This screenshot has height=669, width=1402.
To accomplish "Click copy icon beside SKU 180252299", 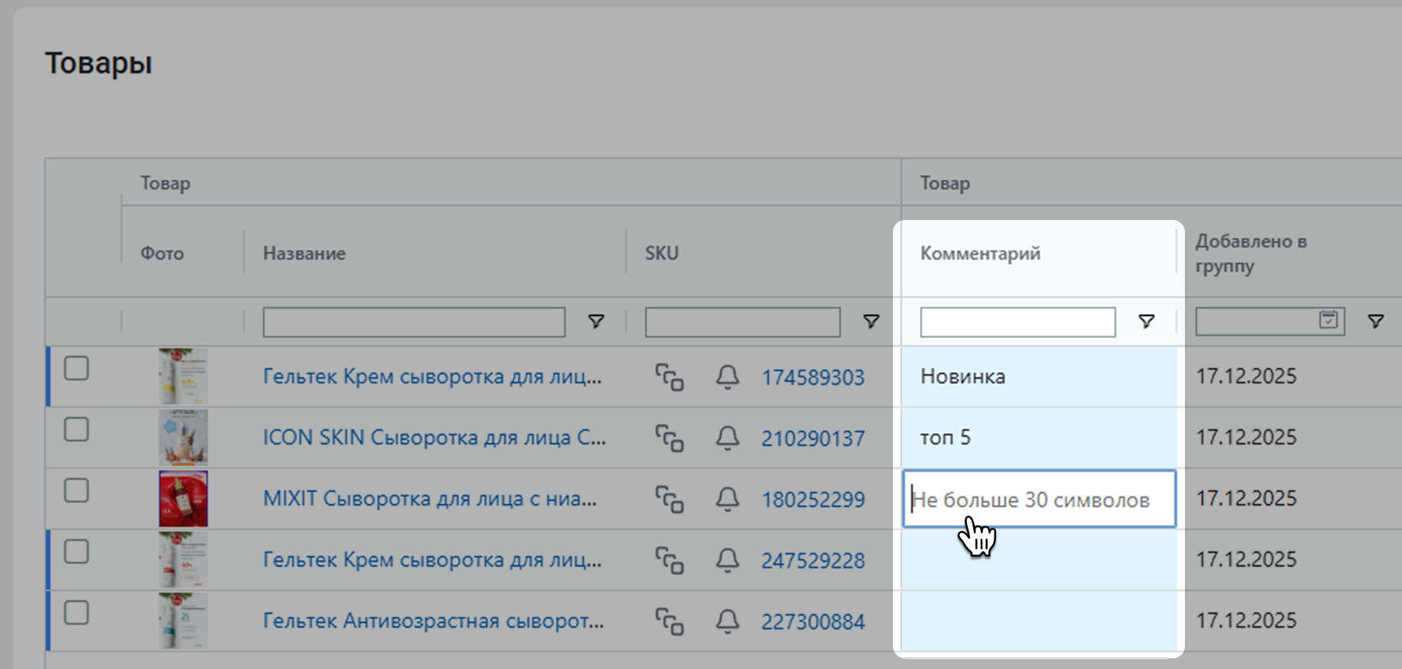I will (x=669, y=499).
